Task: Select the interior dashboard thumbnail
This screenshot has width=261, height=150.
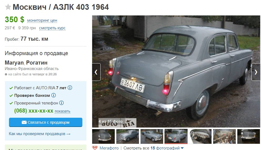Action: pyautogui.click(x=200, y=136)
